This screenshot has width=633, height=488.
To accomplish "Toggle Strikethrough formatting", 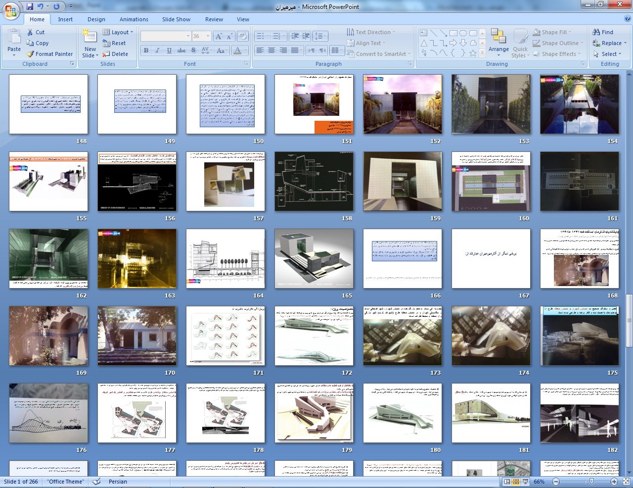I will pos(181,50).
